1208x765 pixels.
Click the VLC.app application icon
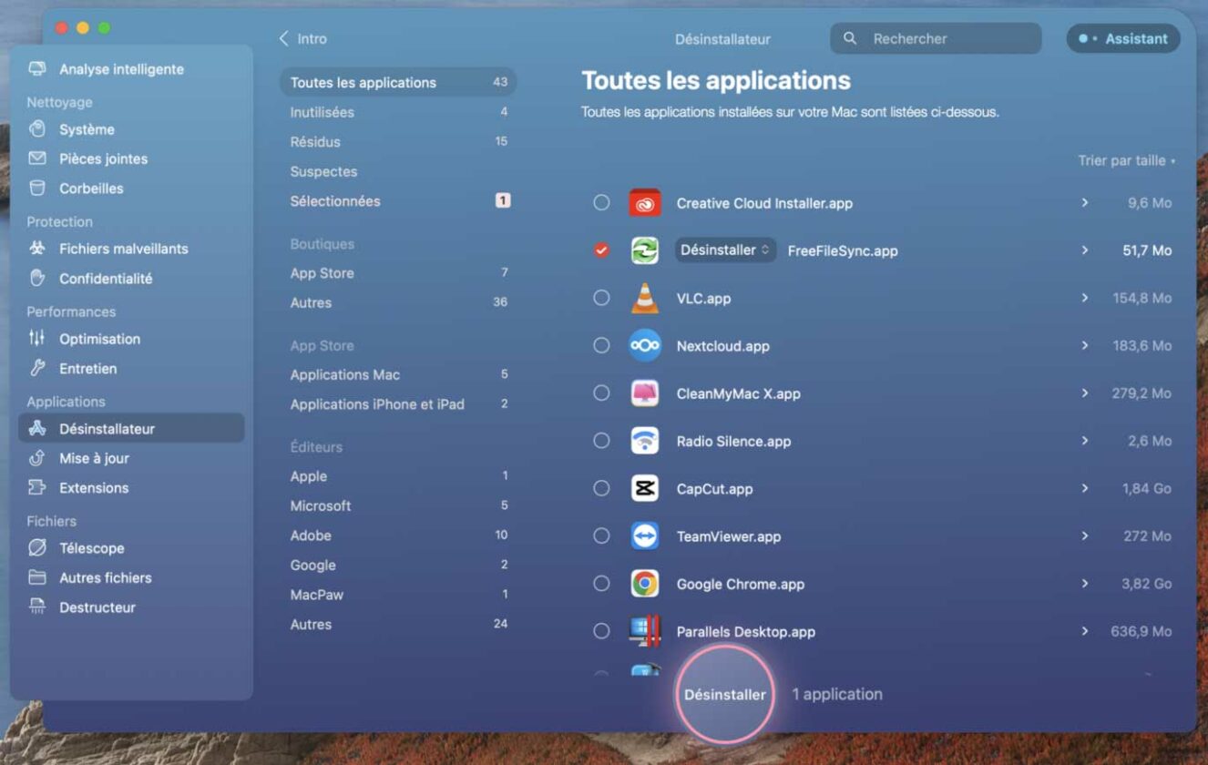point(646,298)
